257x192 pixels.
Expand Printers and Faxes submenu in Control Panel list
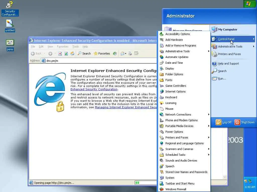pyautogui.click(x=184, y=138)
